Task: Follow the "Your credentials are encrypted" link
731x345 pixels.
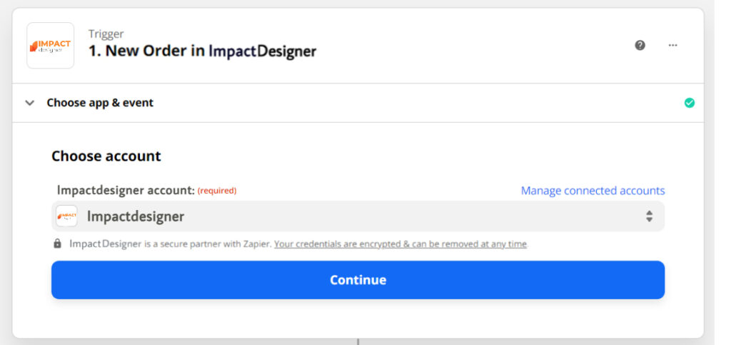Action: tap(400, 244)
